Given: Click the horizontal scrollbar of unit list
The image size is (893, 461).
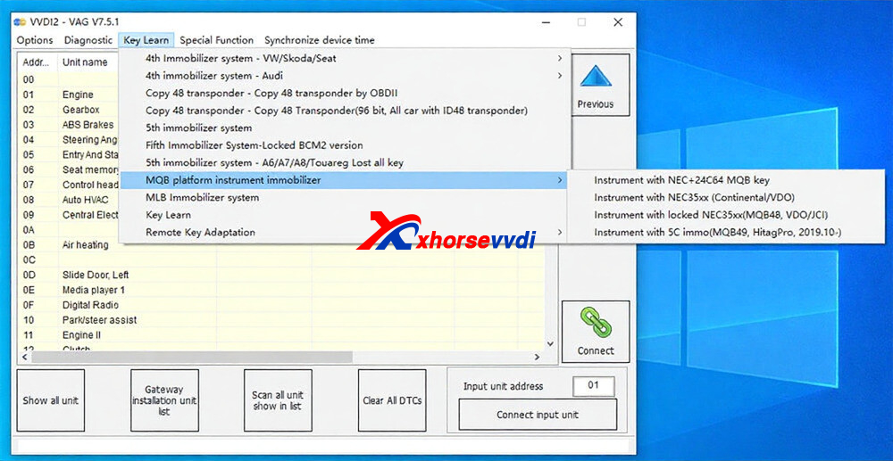Looking at the screenshot, I should [x=192, y=357].
